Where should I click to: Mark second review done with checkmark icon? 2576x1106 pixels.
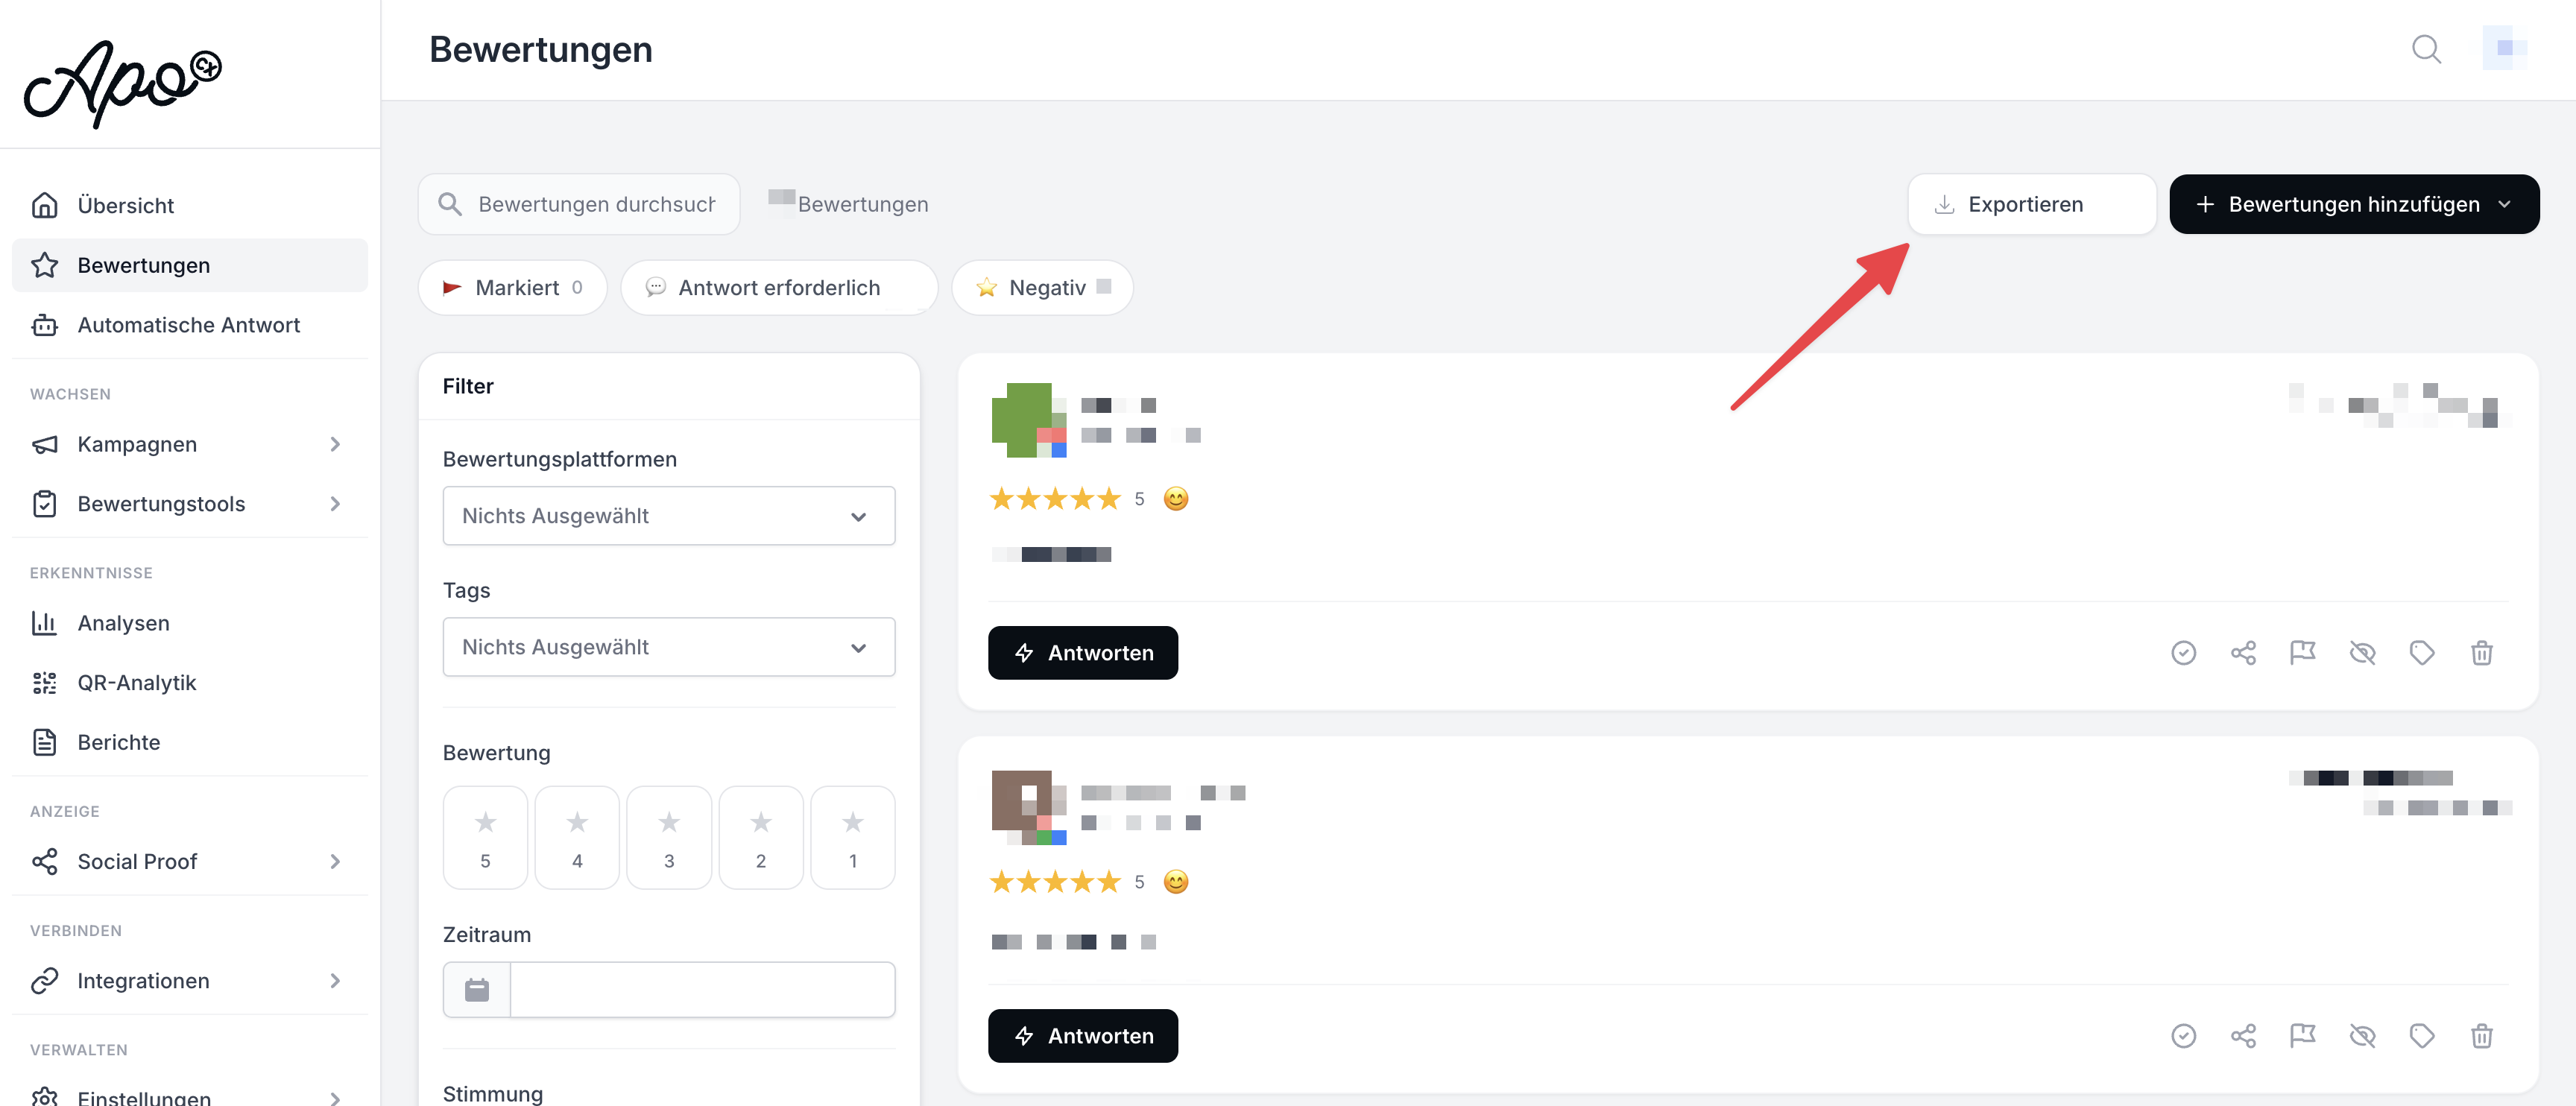[2183, 1036]
